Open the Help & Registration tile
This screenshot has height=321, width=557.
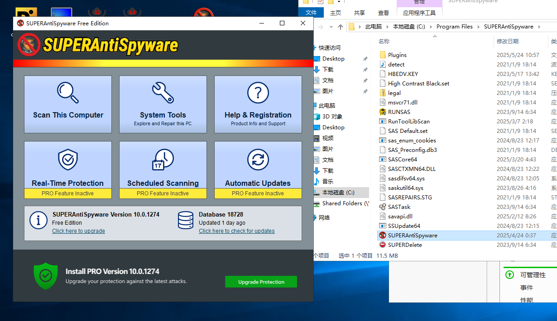pyautogui.click(x=258, y=104)
